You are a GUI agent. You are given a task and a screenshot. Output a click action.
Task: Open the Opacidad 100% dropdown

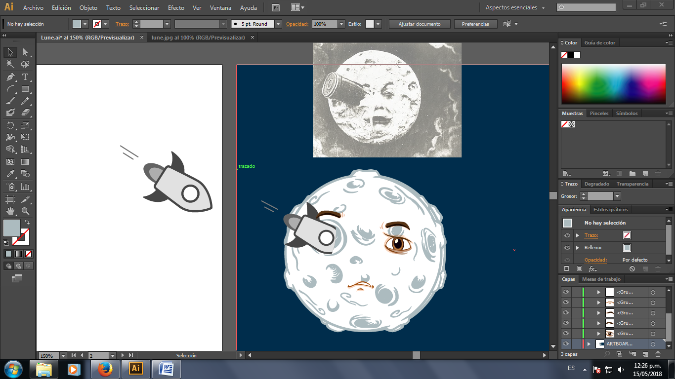coord(341,24)
